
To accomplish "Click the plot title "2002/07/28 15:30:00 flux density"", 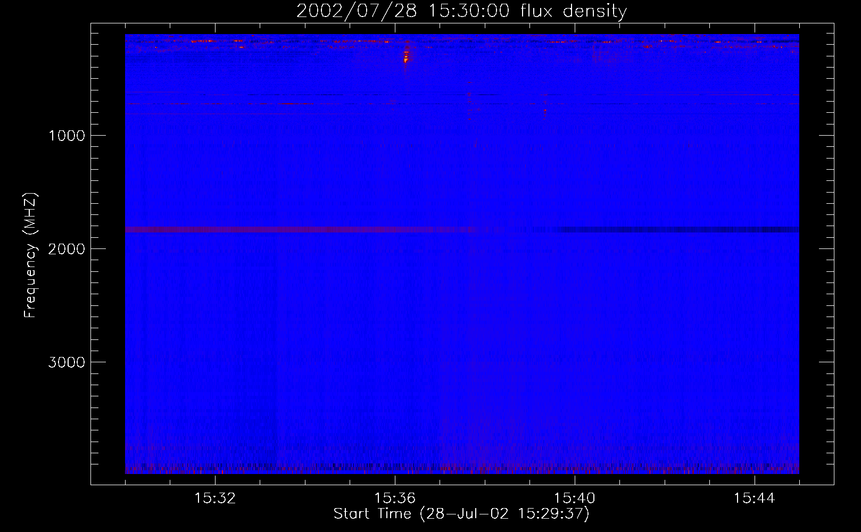I will tap(461, 11).
